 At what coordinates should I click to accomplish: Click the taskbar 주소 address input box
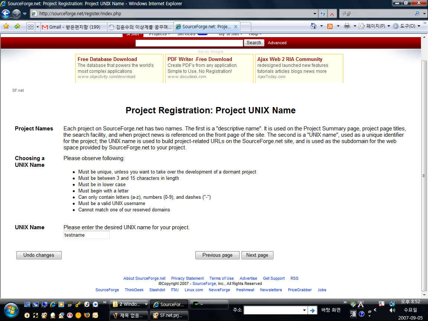pyautogui.click(x=275, y=310)
